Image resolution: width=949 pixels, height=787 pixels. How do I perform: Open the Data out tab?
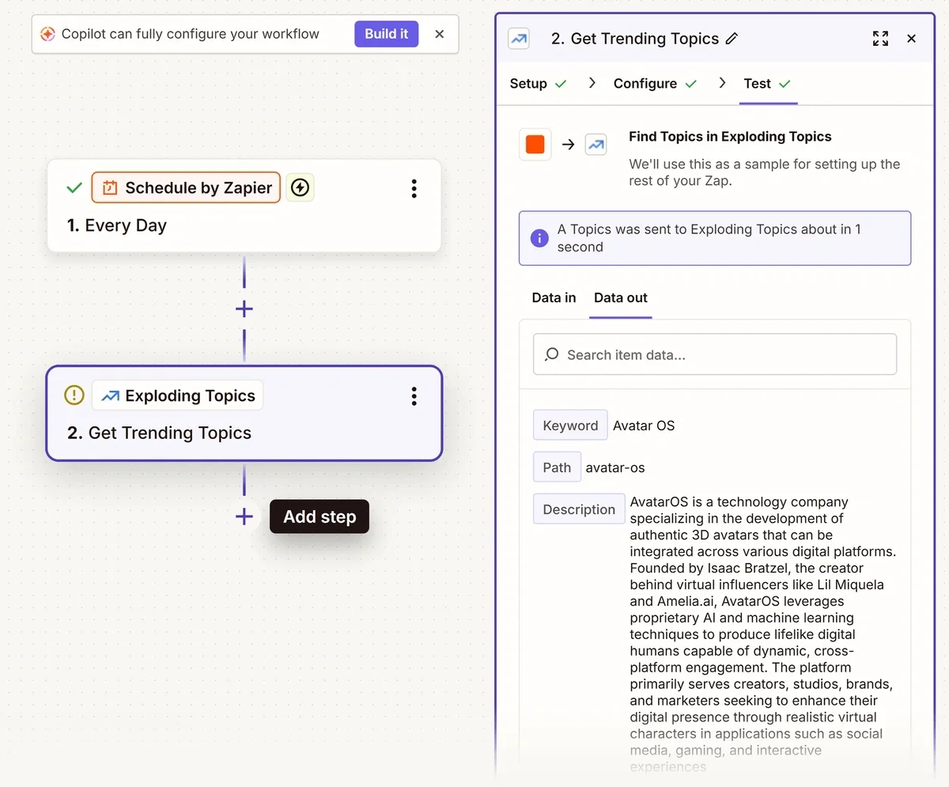(621, 298)
